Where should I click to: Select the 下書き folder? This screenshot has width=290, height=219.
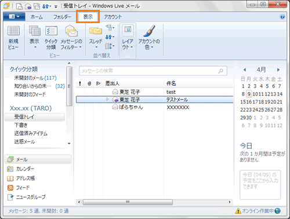pos(21,125)
